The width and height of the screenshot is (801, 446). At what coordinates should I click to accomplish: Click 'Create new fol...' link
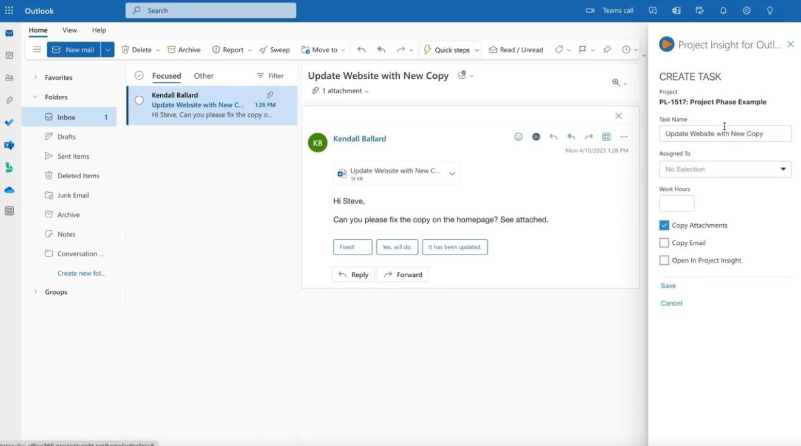point(81,273)
